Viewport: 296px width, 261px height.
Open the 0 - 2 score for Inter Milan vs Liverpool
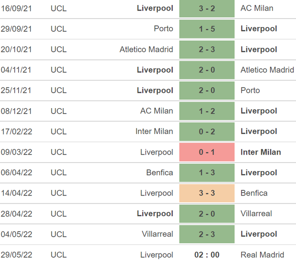[x=207, y=131]
